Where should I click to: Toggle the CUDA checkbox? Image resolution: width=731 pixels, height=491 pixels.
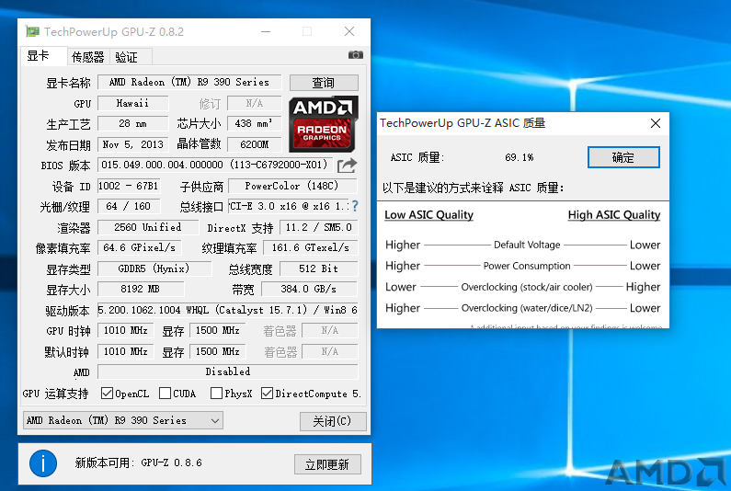tap(165, 394)
